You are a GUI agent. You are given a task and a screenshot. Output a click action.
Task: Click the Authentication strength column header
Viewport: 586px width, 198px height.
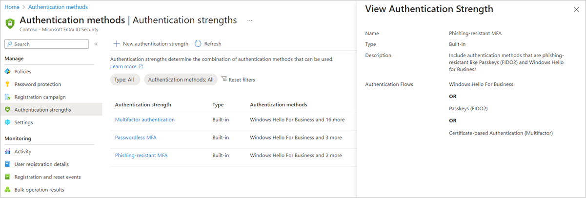[143, 104]
